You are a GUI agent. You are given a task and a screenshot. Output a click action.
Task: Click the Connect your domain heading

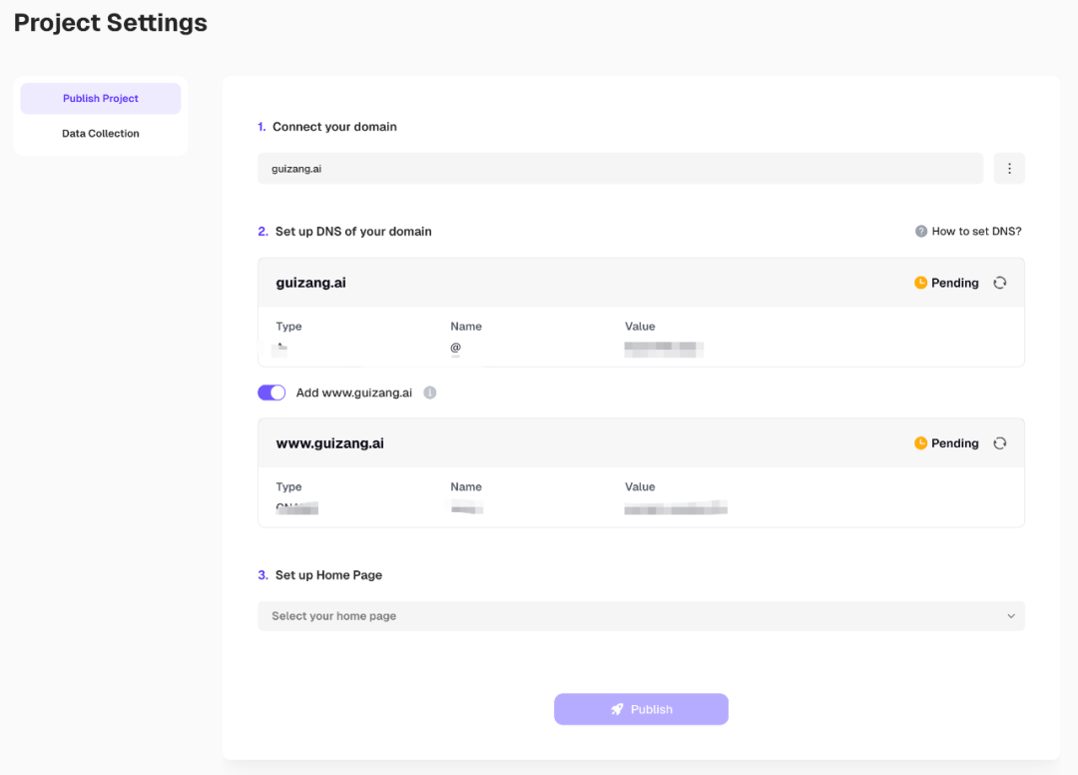[334, 127]
